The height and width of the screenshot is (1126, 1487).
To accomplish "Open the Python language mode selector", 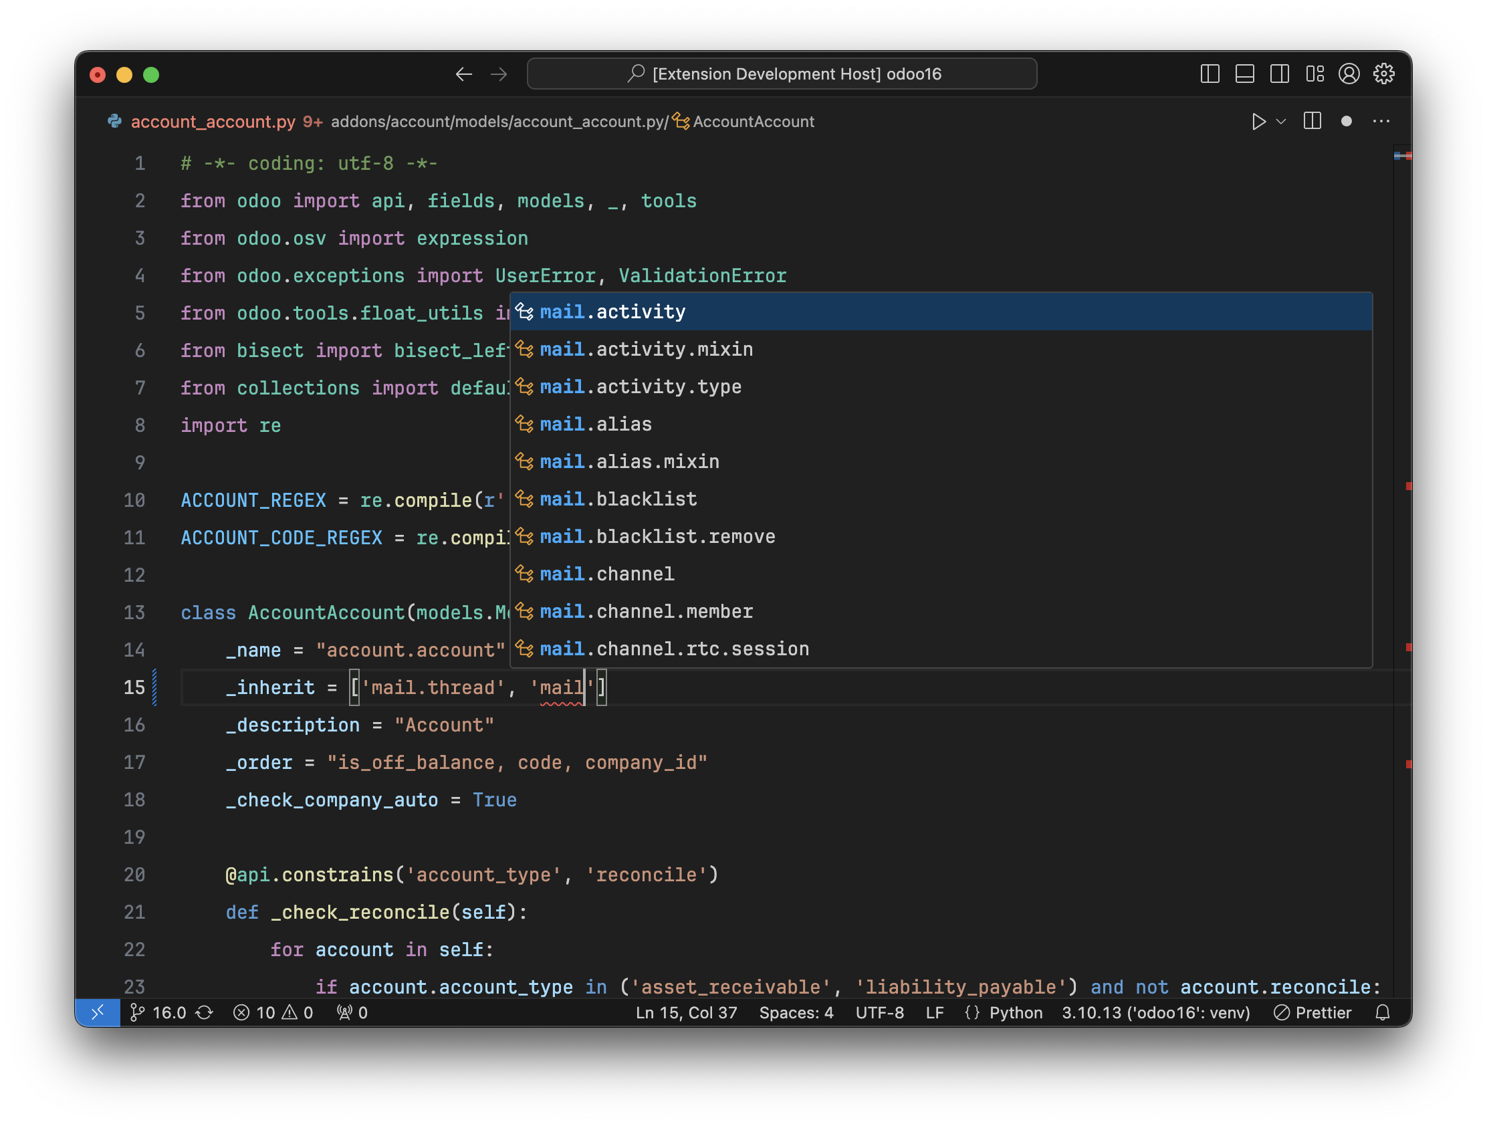I will point(1015,1012).
